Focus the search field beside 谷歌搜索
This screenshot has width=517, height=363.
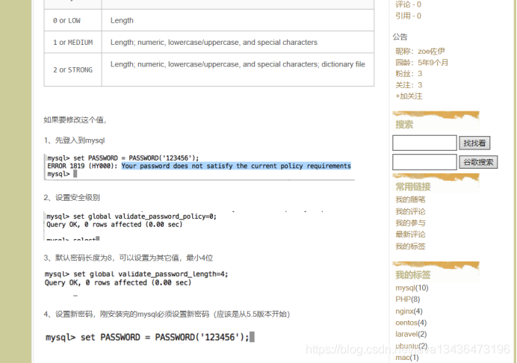[x=424, y=162]
